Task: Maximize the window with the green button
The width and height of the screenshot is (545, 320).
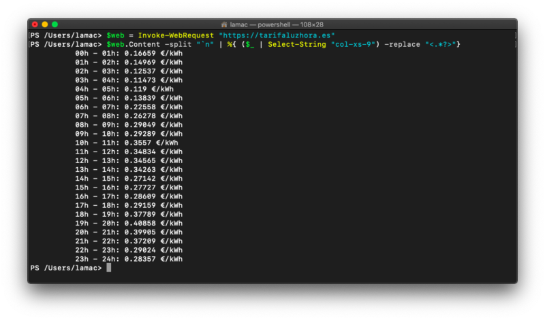Action: click(54, 24)
